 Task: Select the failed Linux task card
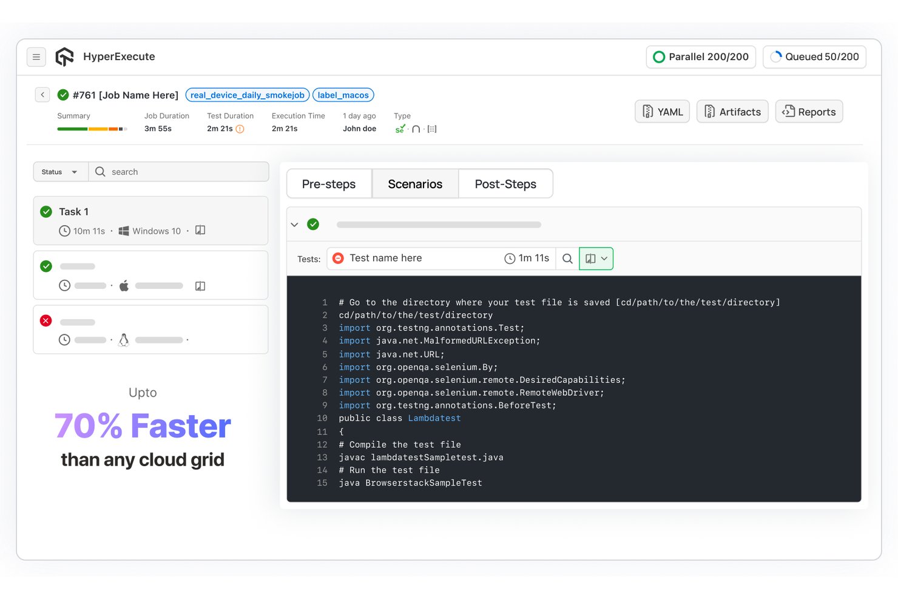(x=150, y=330)
